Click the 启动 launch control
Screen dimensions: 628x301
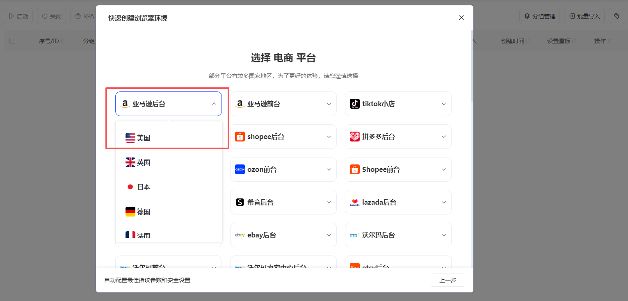click(x=18, y=16)
